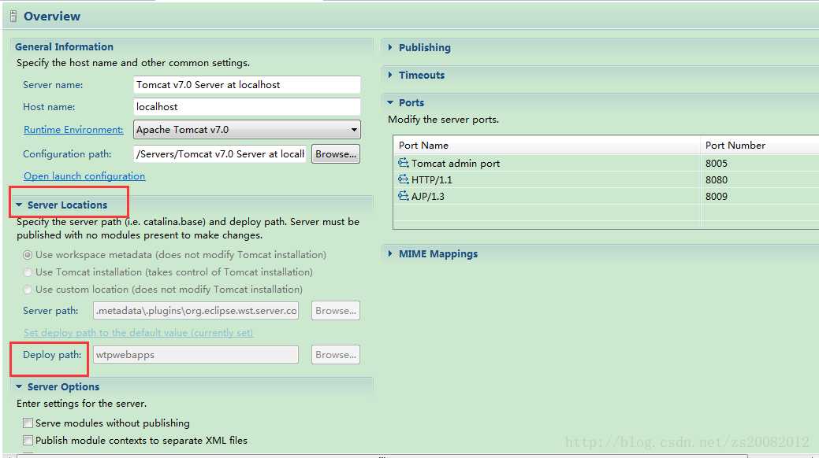
Task: Expand the MIME Mappings section
Action: (x=390, y=253)
